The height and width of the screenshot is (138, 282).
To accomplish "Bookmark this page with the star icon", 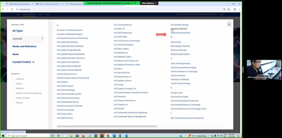I will [x=229, y=9].
